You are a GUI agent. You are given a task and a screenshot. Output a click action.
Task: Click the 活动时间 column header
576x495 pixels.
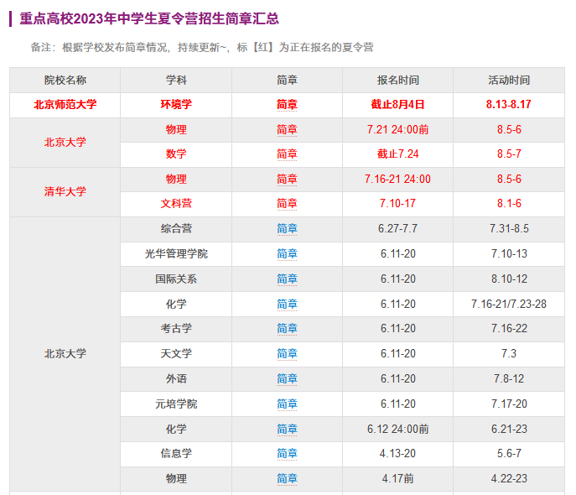tap(508, 81)
